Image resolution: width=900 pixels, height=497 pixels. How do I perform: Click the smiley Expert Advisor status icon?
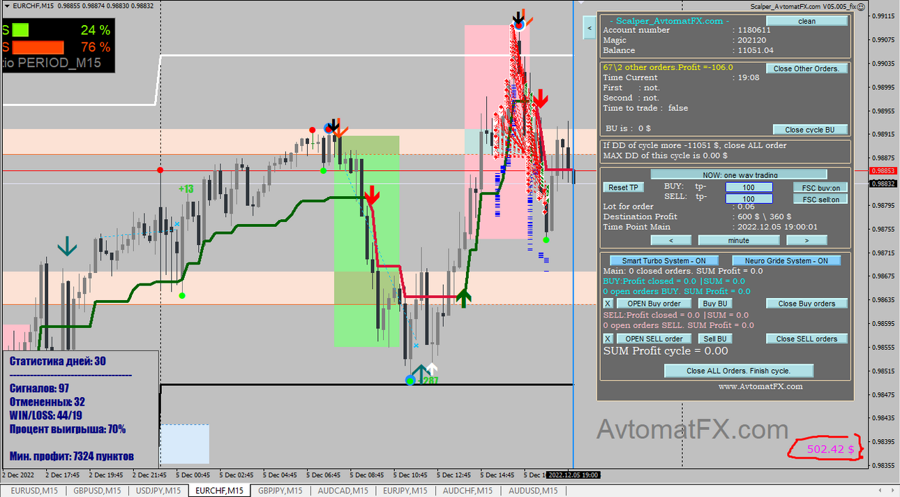(860, 6)
